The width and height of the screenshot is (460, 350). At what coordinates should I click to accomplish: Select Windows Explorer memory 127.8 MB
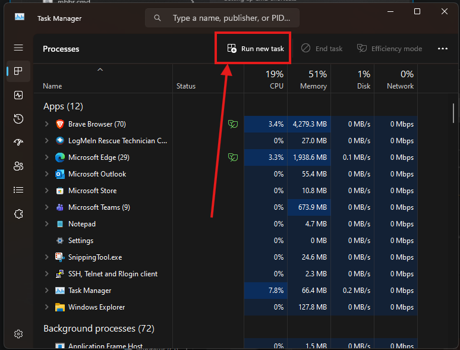click(x=313, y=307)
